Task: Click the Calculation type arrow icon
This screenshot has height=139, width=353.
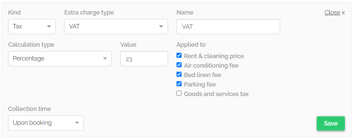Action: tap(105, 59)
